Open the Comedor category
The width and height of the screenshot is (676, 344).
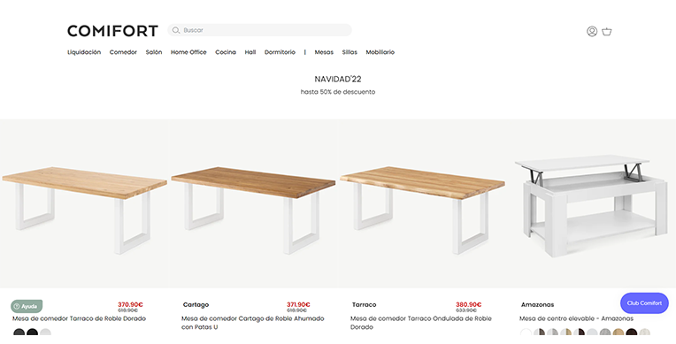(x=123, y=52)
